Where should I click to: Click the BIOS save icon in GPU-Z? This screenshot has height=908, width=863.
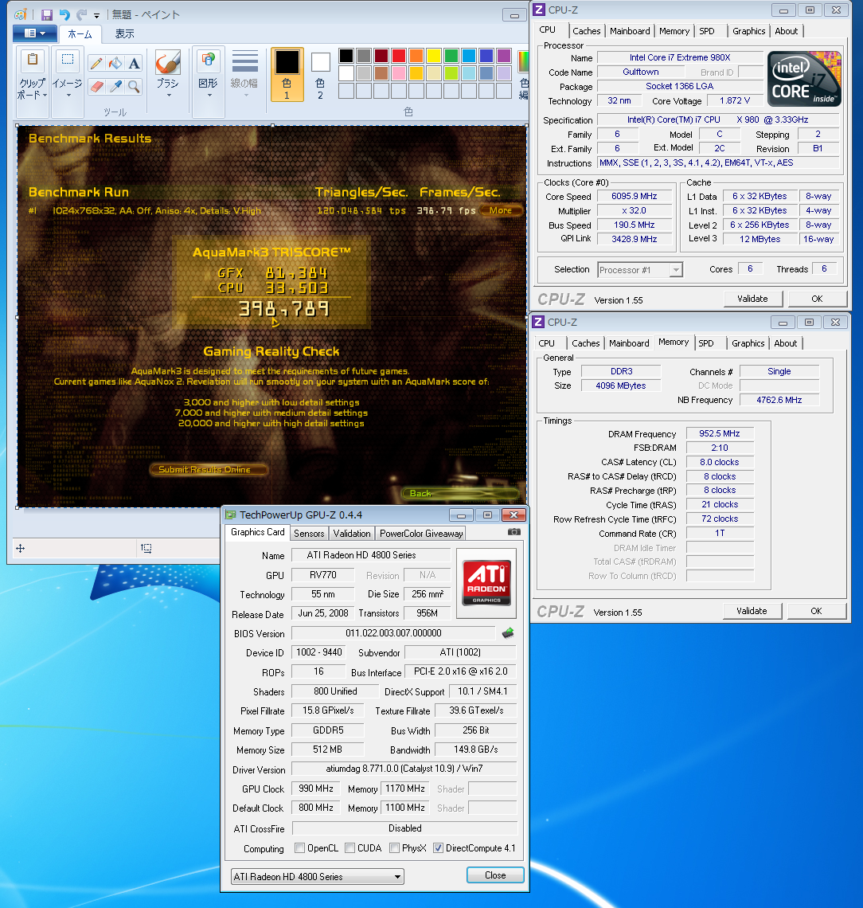tap(508, 633)
